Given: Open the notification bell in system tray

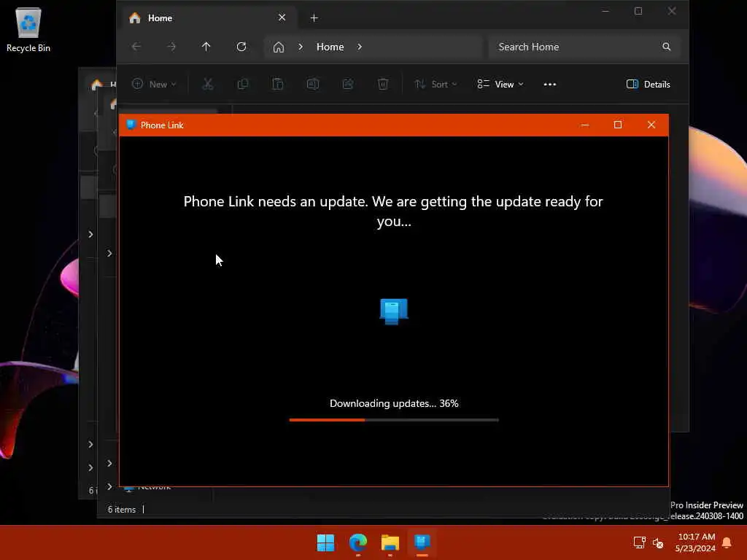Looking at the screenshot, I should coord(727,542).
